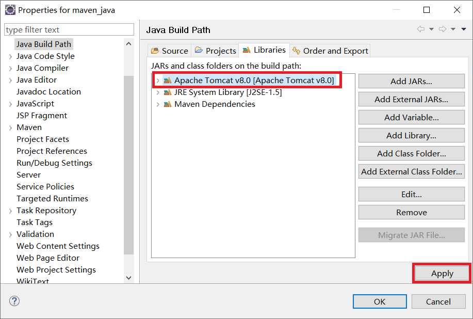Click the Add Variable... button

click(x=412, y=117)
